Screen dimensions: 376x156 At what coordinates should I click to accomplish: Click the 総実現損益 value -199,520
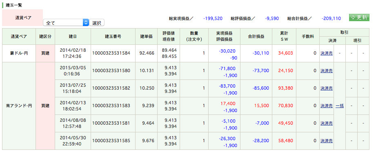[213, 18]
